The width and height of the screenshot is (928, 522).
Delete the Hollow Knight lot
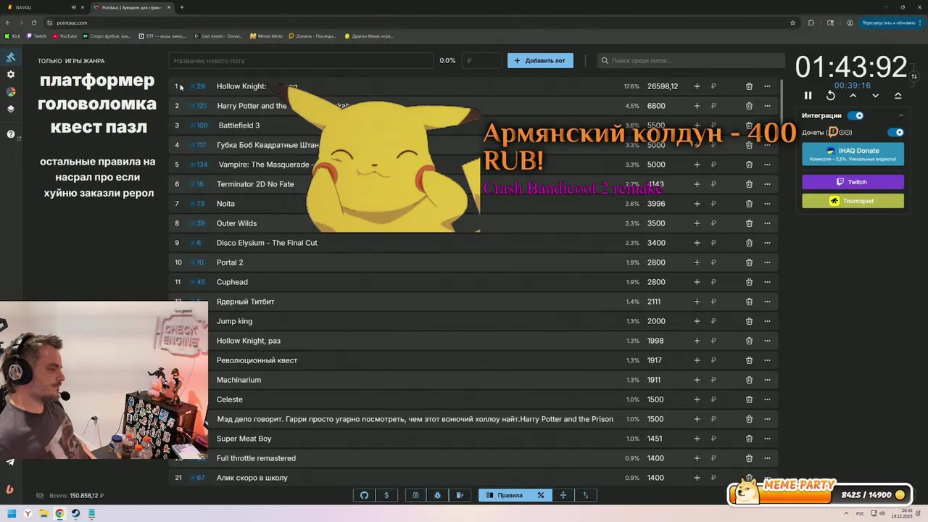point(749,86)
